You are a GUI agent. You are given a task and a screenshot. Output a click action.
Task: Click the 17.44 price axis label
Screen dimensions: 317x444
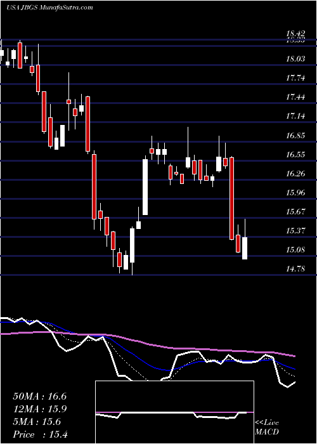[296, 97]
